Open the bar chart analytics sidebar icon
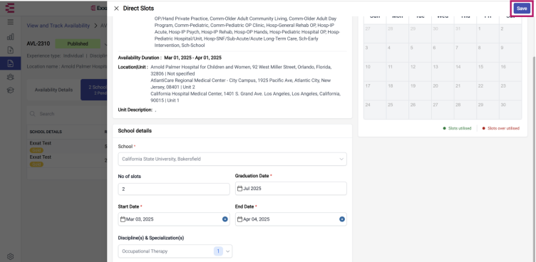This screenshot has width=536, height=262. (x=10, y=36)
